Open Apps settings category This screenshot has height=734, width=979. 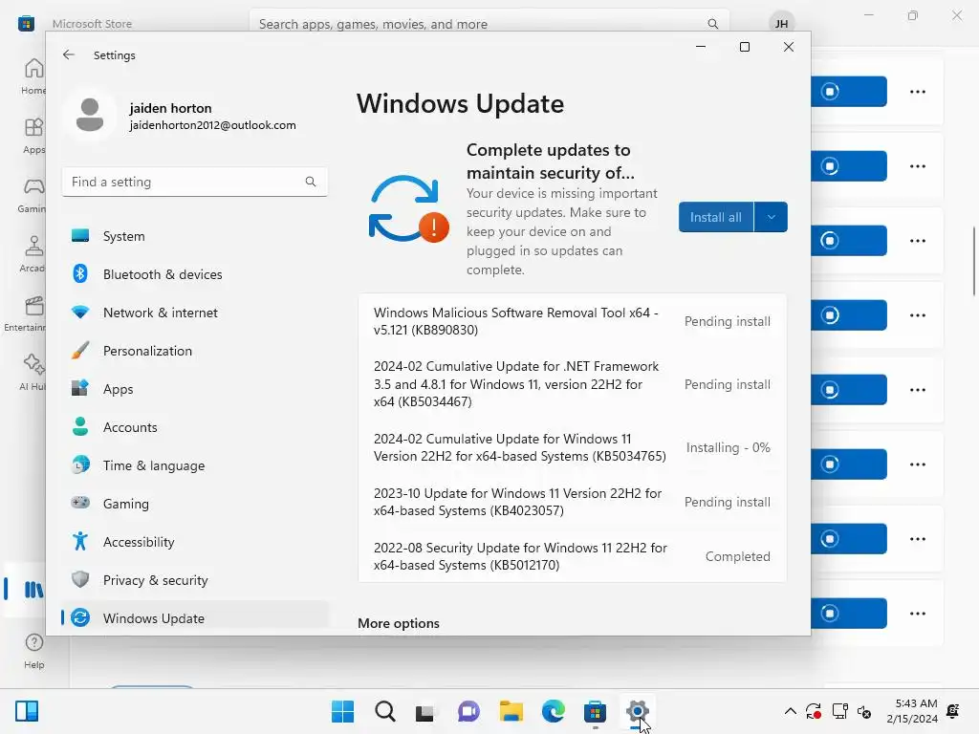pyautogui.click(x=195, y=389)
